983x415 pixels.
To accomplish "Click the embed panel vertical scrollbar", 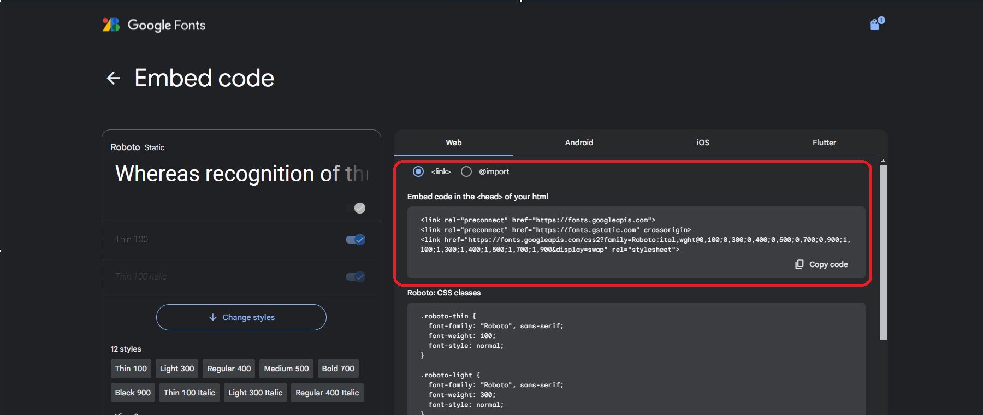I will pyautogui.click(x=883, y=252).
